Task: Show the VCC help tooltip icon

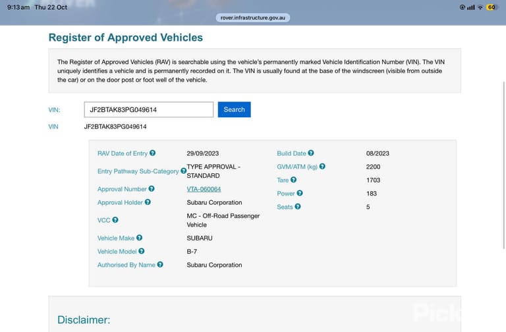Action: click(115, 220)
